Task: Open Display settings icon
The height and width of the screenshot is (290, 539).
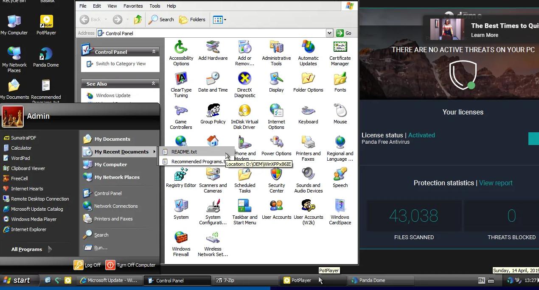Action: [276, 82]
